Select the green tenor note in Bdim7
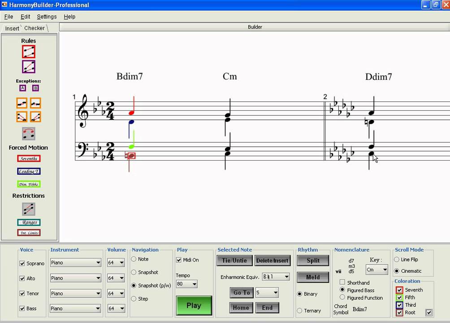The width and height of the screenshot is (450, 323). (x=131, y=147)
